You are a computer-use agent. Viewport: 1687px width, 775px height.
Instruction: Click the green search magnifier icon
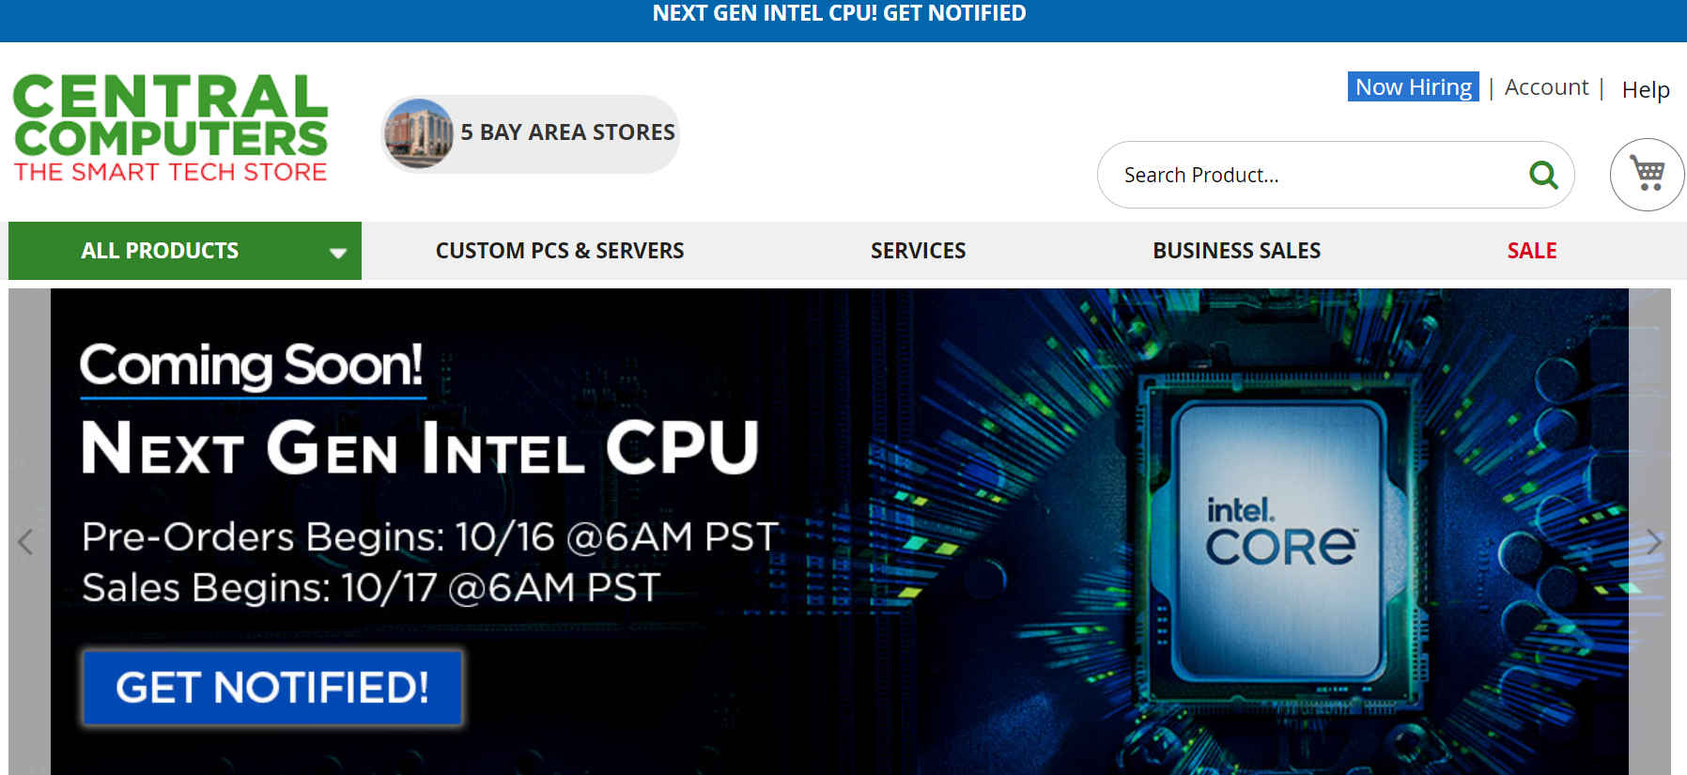click(1543, 175)
